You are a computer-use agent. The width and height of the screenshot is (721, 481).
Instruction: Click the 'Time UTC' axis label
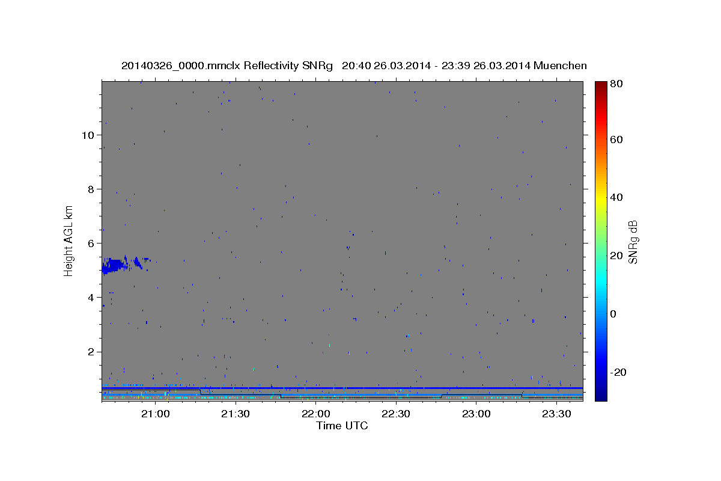pos(342,426)
